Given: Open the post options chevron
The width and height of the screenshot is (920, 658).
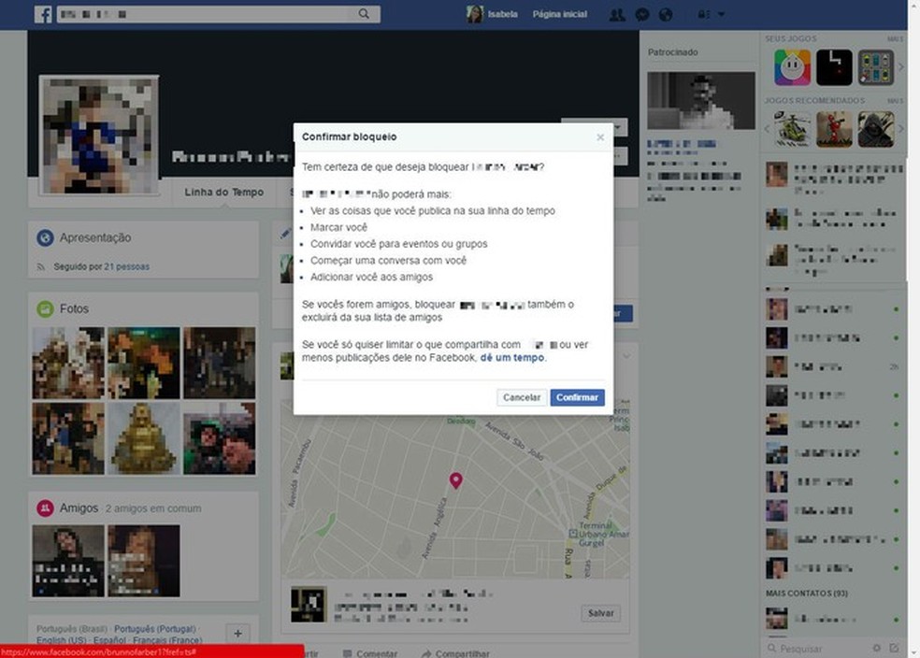Looking at the screenshot, I should click(626, 356).
